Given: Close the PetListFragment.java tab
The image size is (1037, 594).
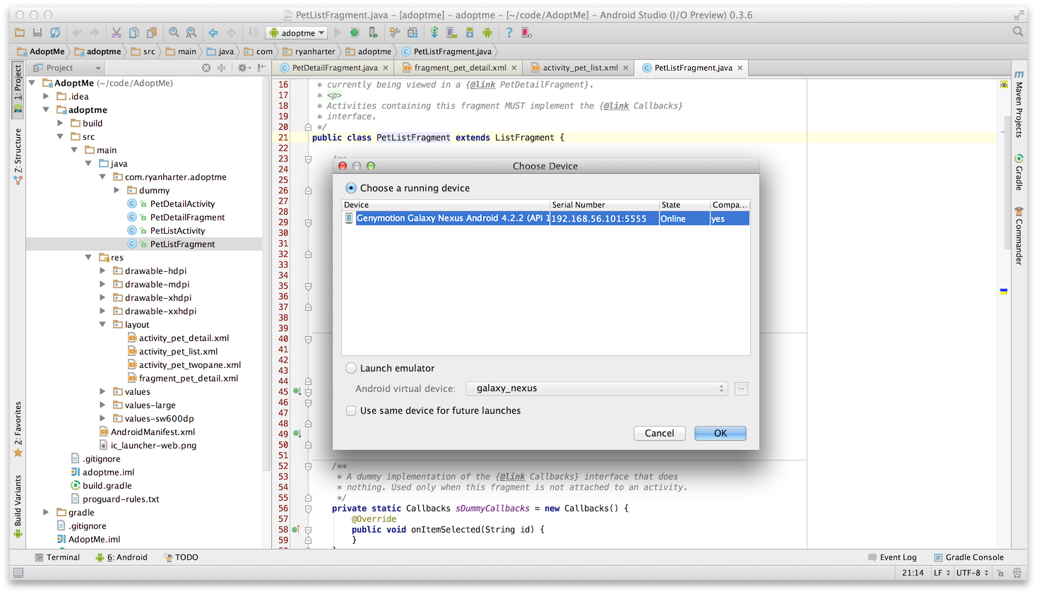Looking at the screenshot, I should (740, 68).
